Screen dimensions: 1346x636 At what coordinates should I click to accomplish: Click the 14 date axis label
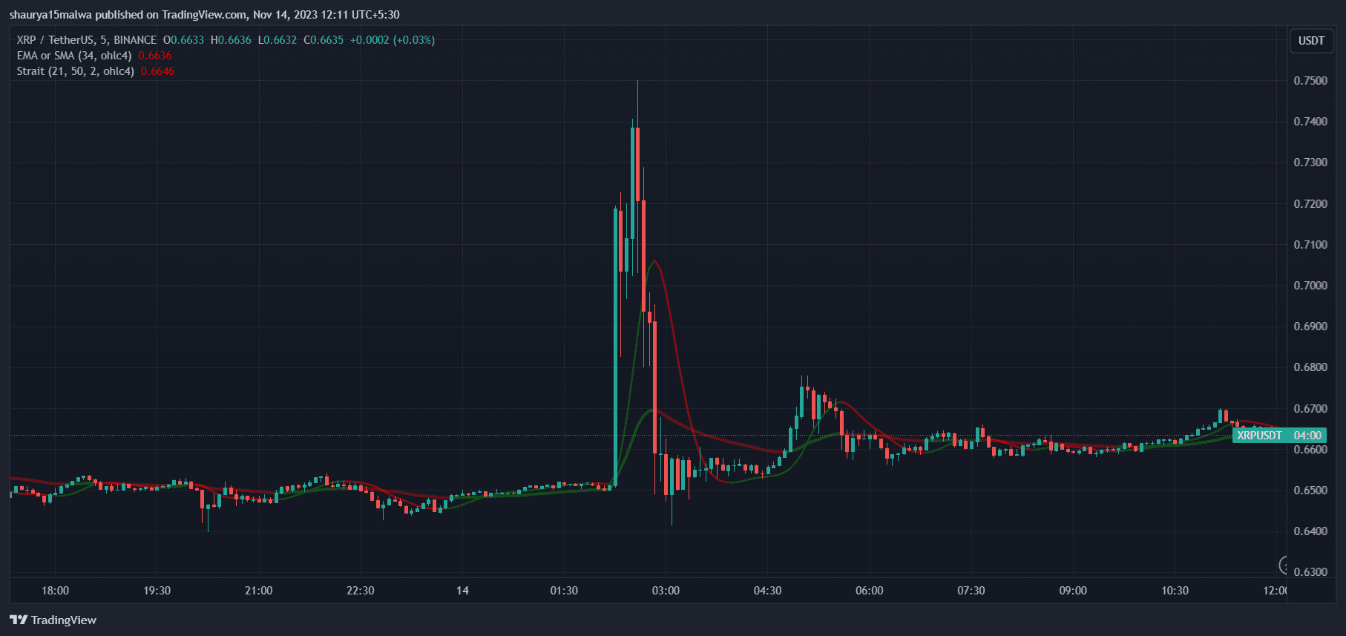click(x=462, y=591)
